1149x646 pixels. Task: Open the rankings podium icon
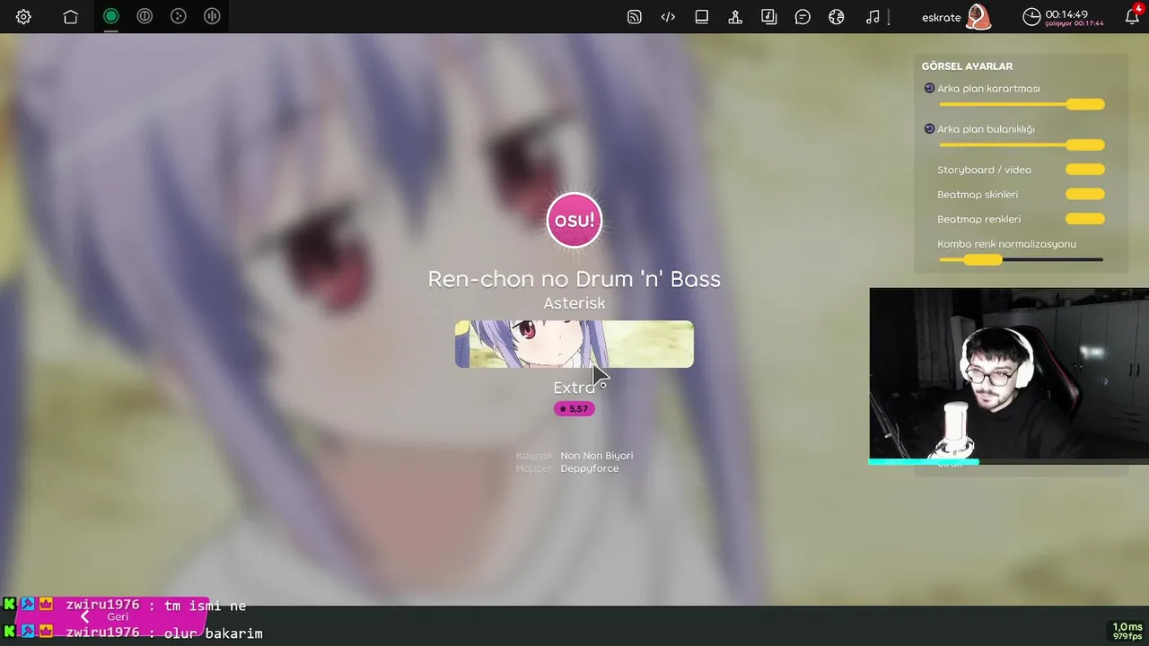[735, 17]
